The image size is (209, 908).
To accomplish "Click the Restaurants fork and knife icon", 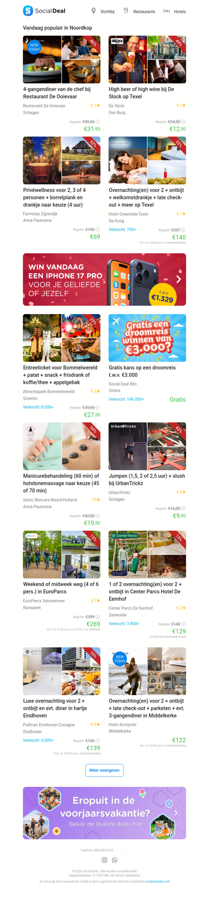I will (x=125, y=10).
